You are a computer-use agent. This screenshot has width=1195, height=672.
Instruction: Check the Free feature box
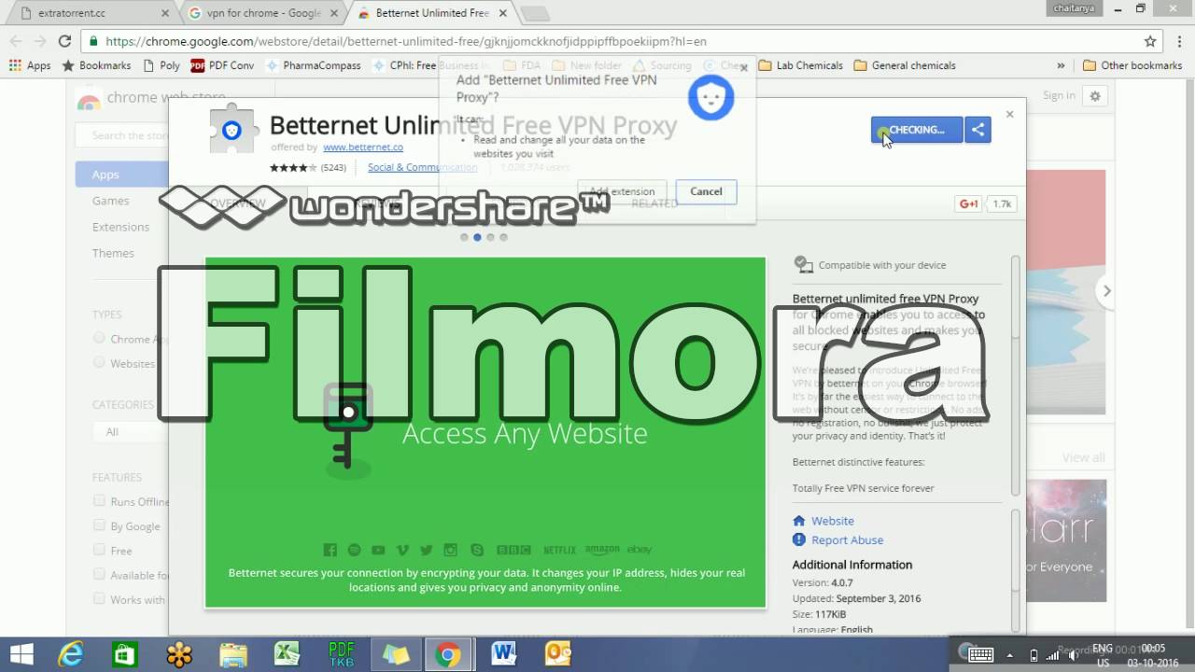[99, 550]
